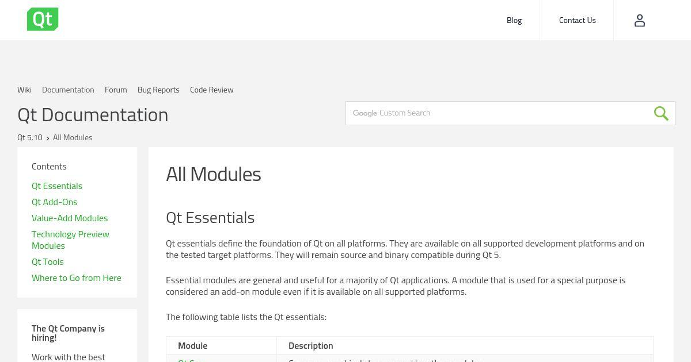Jump to Qt Add-Ons section

pos(54,202)
